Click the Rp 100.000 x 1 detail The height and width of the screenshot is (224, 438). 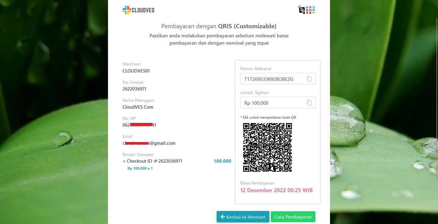(140, 168)
